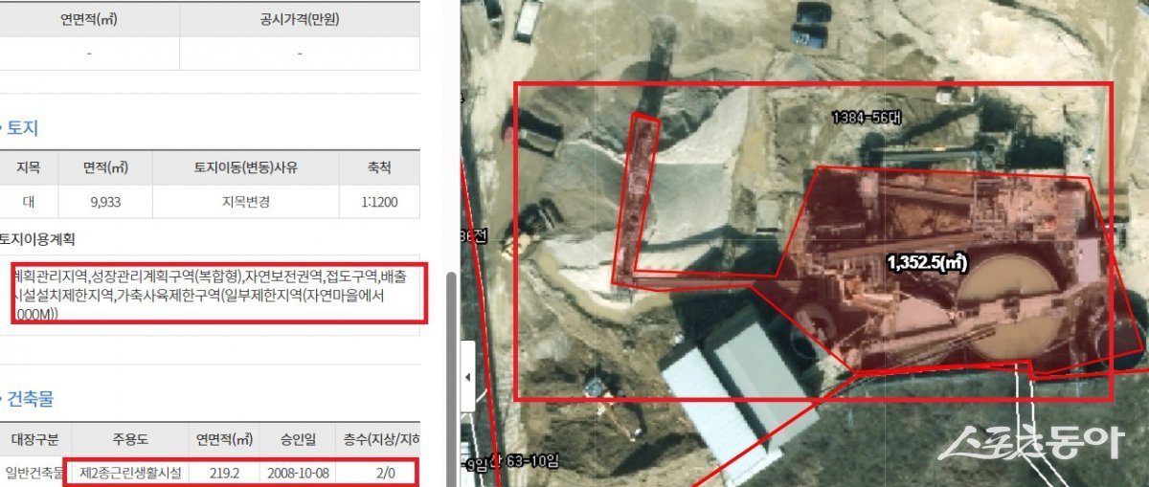This screenshot has width=1149, height=487.
Task: Click the 토지이동(변동)사유 column header
Action: (245, 167)
